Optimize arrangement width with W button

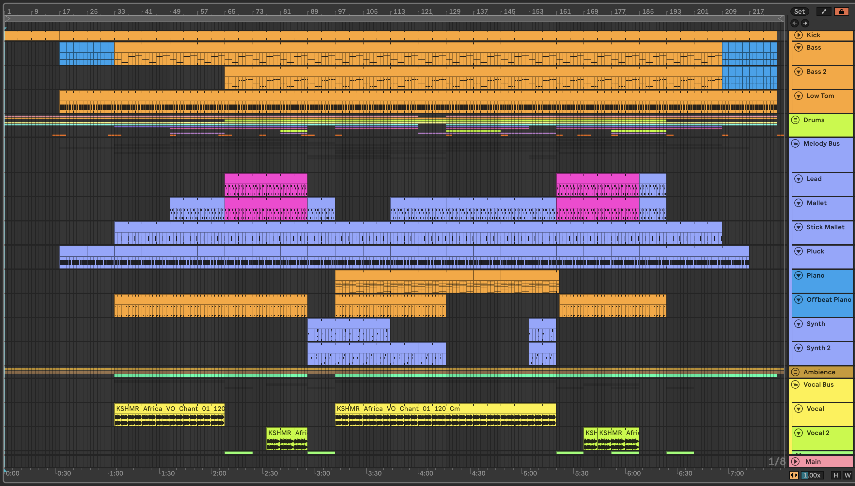click(847, 475)
